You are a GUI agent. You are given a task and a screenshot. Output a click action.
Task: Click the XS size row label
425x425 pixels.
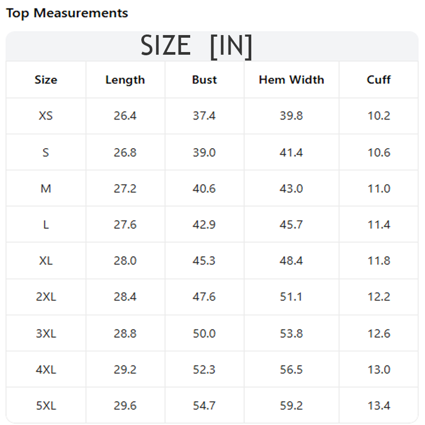coord(46,116)
